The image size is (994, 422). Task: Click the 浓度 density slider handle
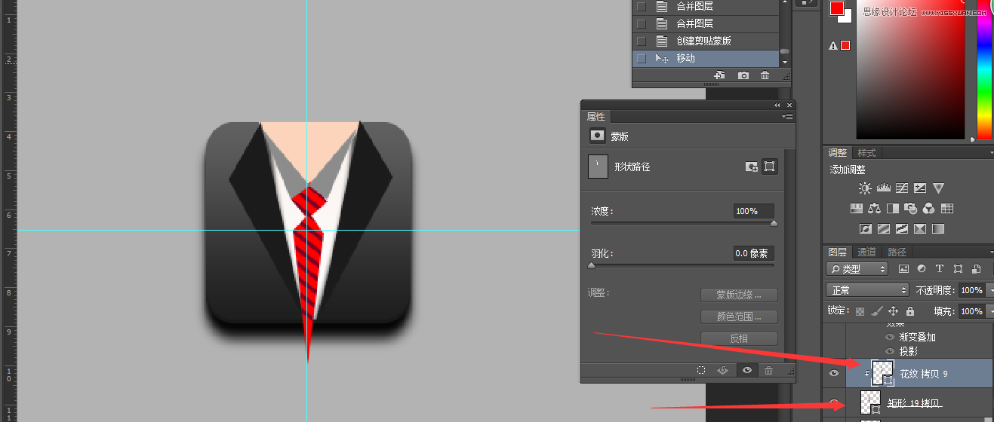(x=774, y=223)
